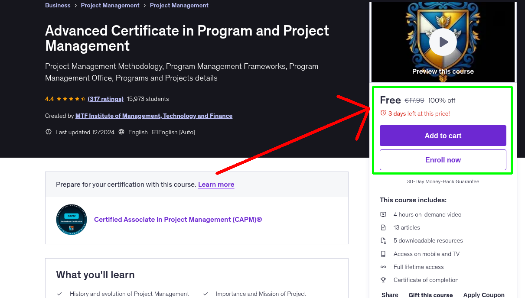
Task: Open the 317 ratings link
Action: [x=105, y=99]
